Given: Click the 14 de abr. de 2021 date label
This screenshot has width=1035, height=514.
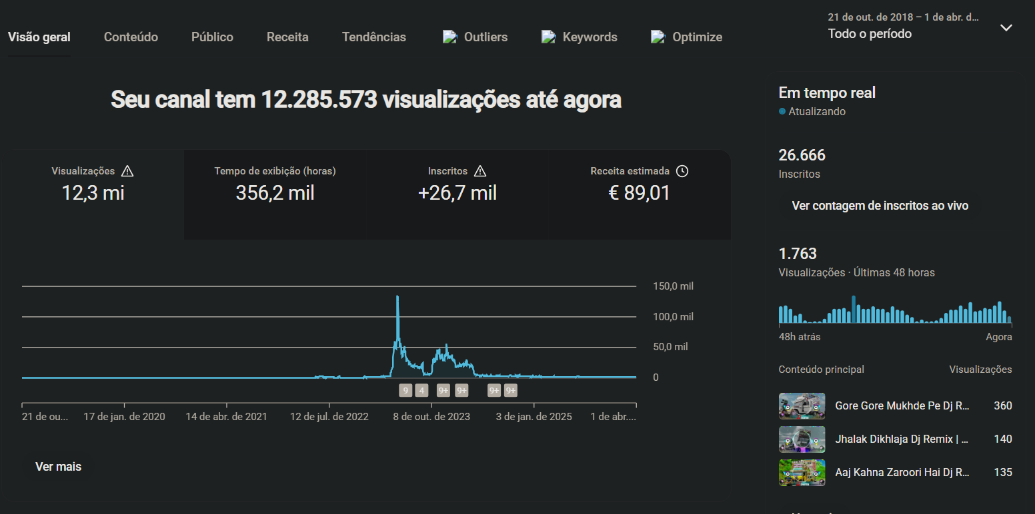Looking at the screenshot, I should pyautogui.click(x=227, y=417).
